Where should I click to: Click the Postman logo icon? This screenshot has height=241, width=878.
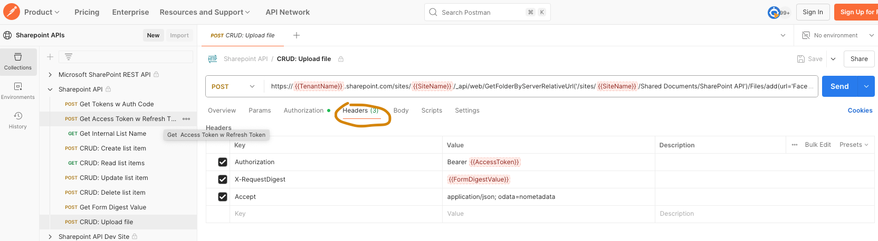[x=12, y=12]
